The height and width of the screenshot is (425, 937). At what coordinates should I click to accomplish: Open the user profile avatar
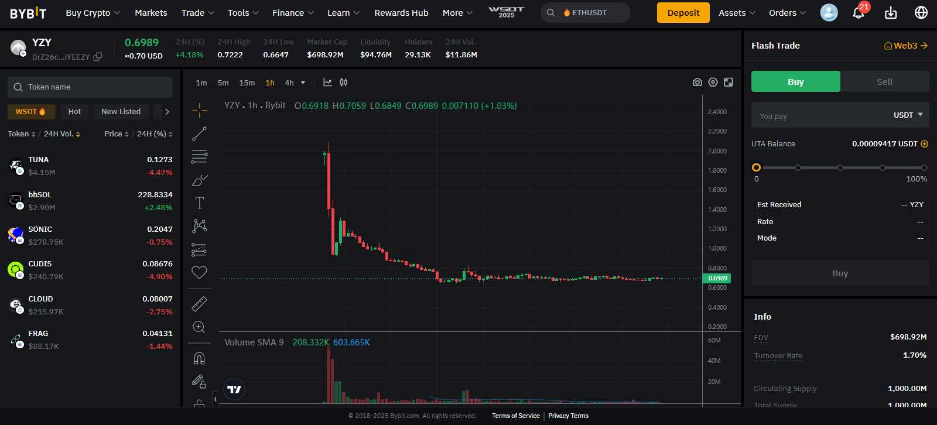click(x=829, y=12)
